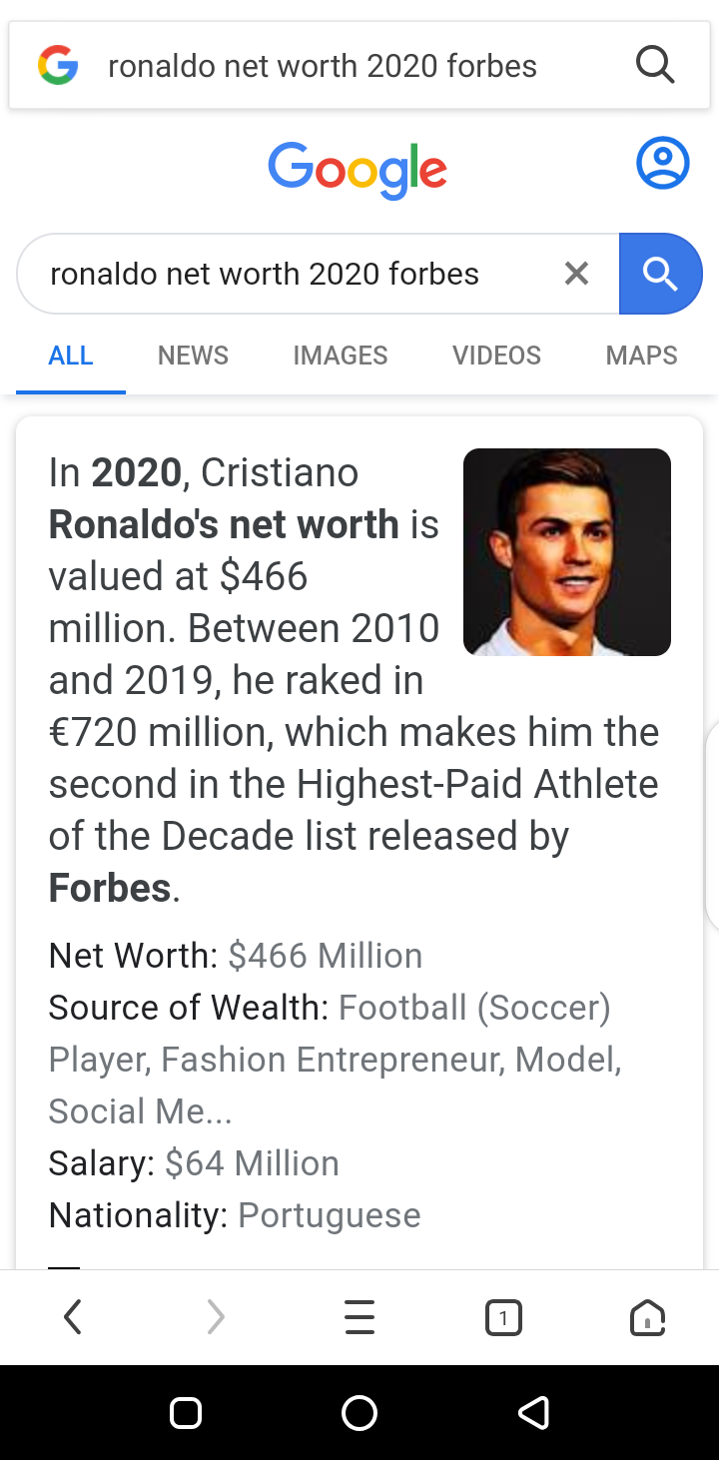Open the tab switcher showing 1 tab
This screenshot has height=1460, width=719.
pos(503,1318)
